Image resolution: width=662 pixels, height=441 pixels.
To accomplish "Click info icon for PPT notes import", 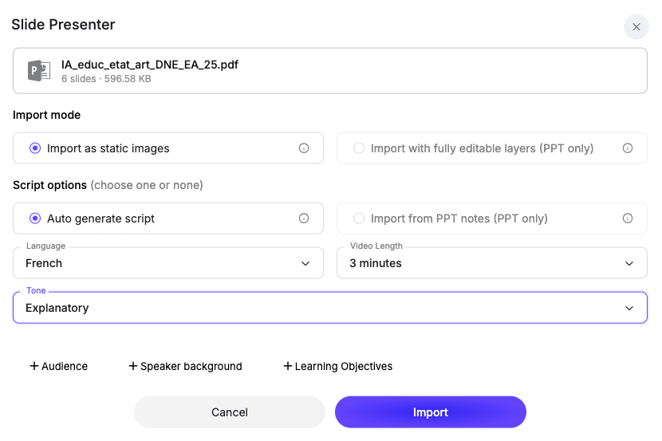I will tap(627, 219).
